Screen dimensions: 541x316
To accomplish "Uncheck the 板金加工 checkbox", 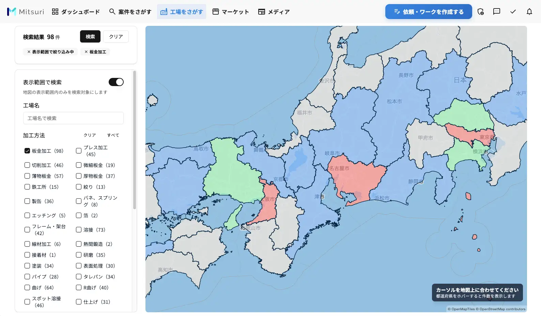I will 27,151.
